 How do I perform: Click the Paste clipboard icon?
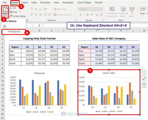[5, 9]
